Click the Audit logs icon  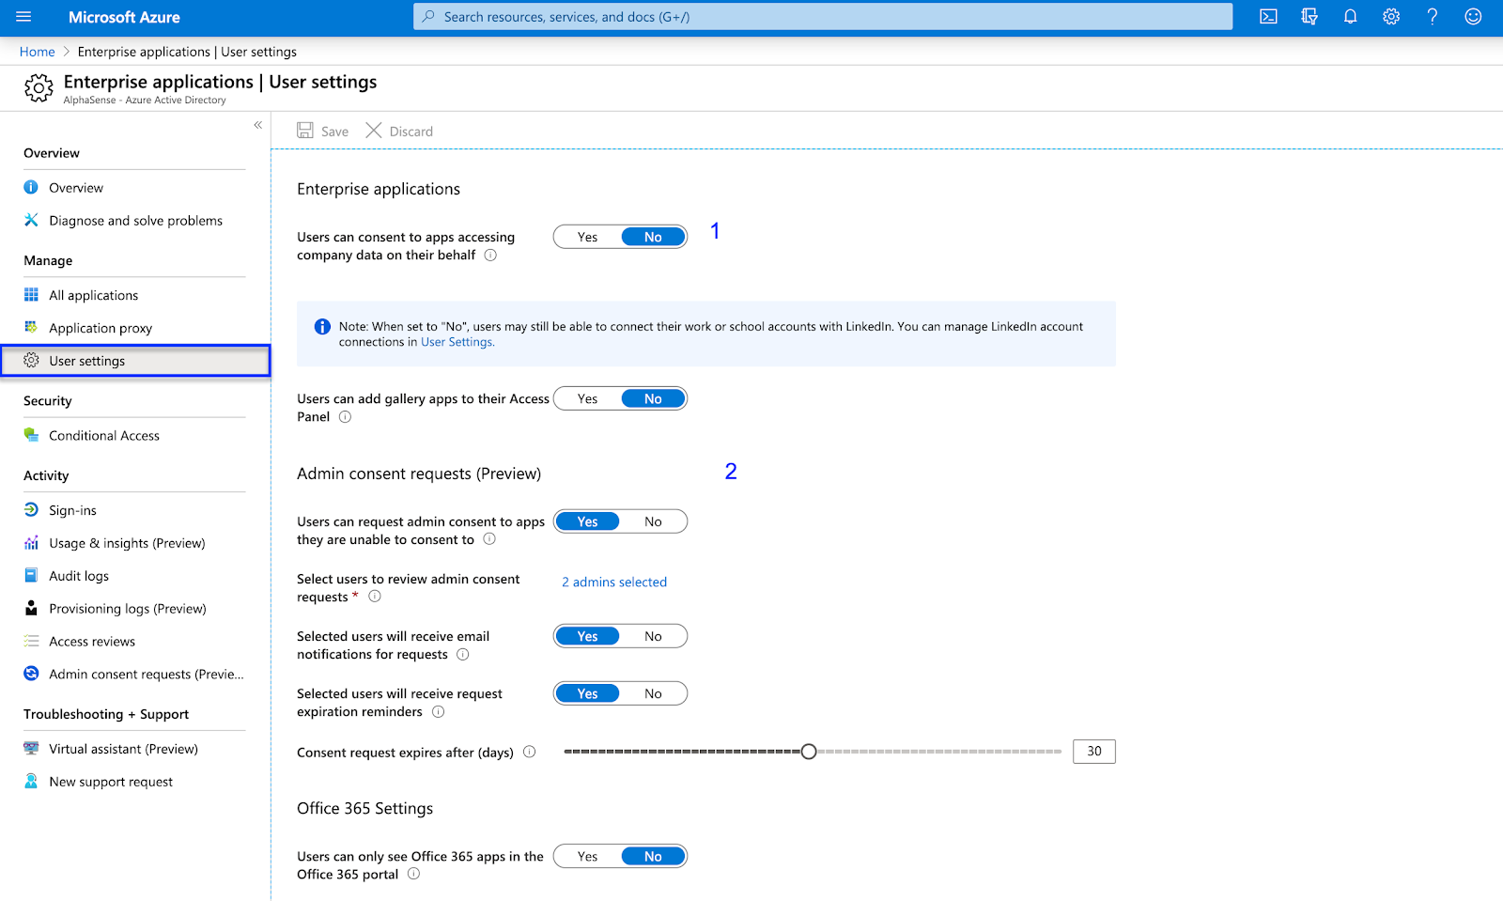point(31,575)
